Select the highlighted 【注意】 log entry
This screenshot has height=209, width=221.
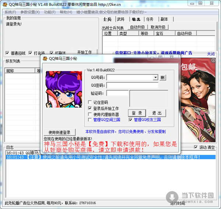[110, 157]
